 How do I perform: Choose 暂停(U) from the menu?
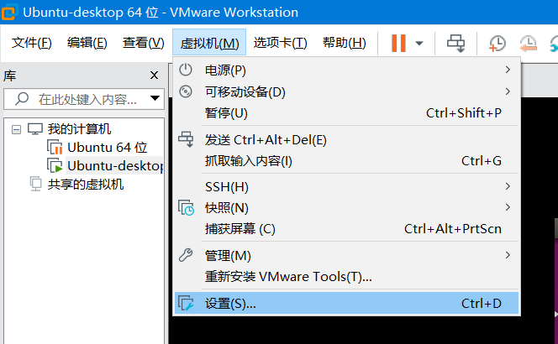point(346,113)
